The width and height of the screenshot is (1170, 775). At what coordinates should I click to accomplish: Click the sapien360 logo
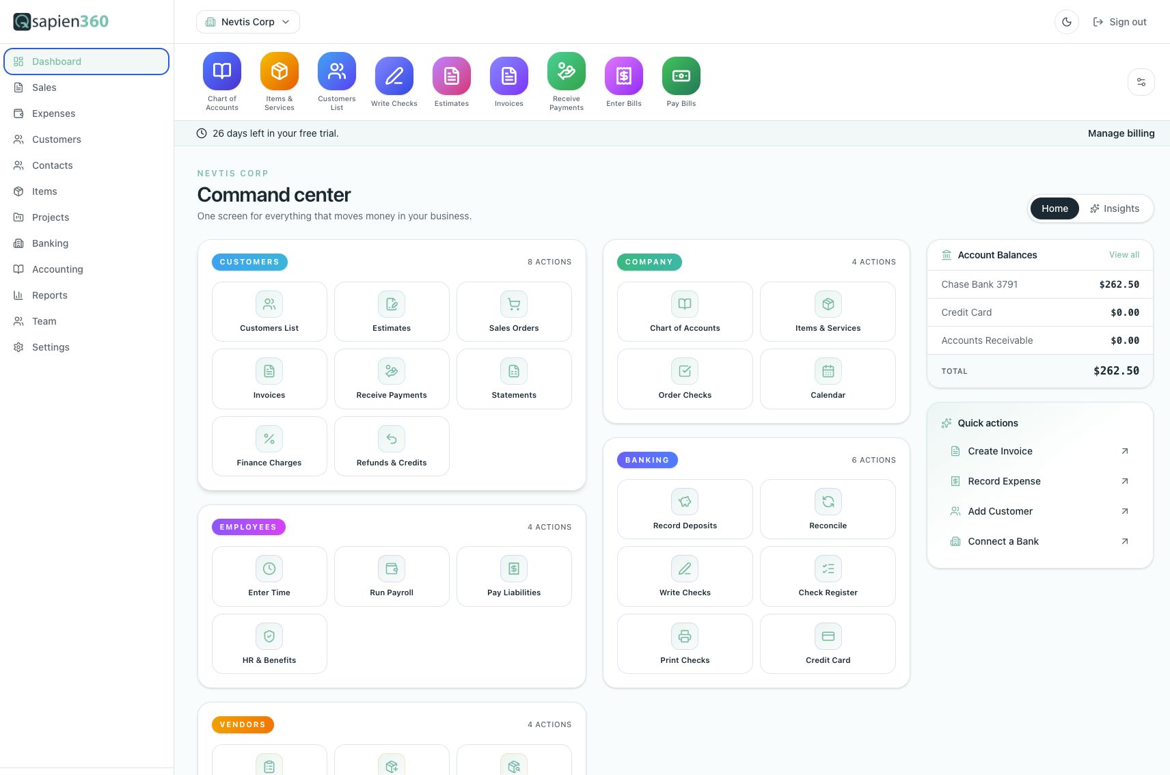pos(61,21)
